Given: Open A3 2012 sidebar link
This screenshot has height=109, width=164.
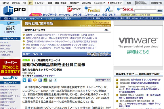Looking at the screenshot, I should click(4, 43).
